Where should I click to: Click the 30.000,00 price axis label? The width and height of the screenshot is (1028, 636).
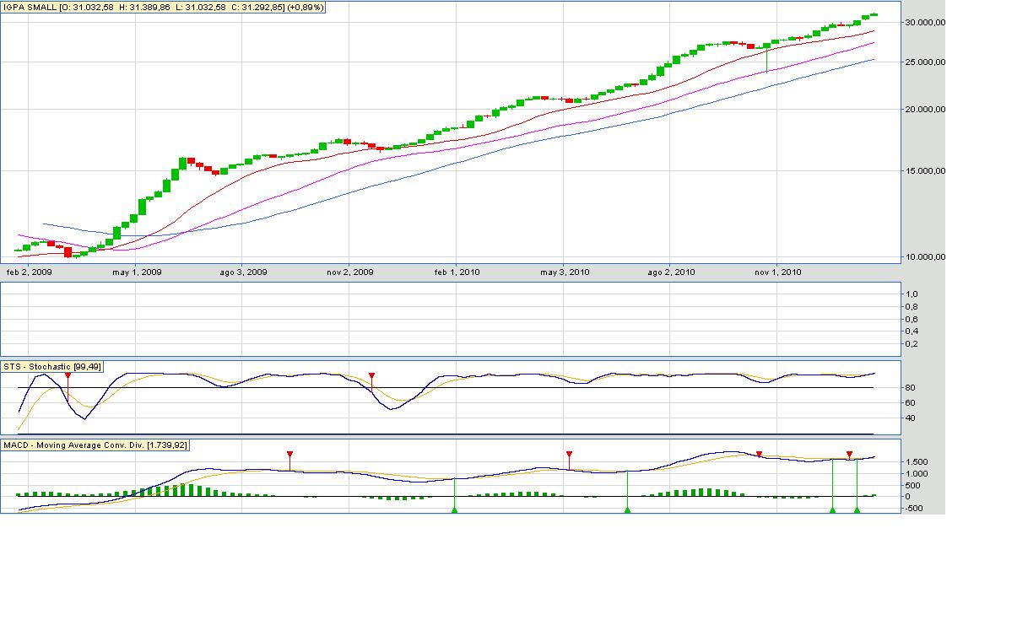[x=923, y=23]
